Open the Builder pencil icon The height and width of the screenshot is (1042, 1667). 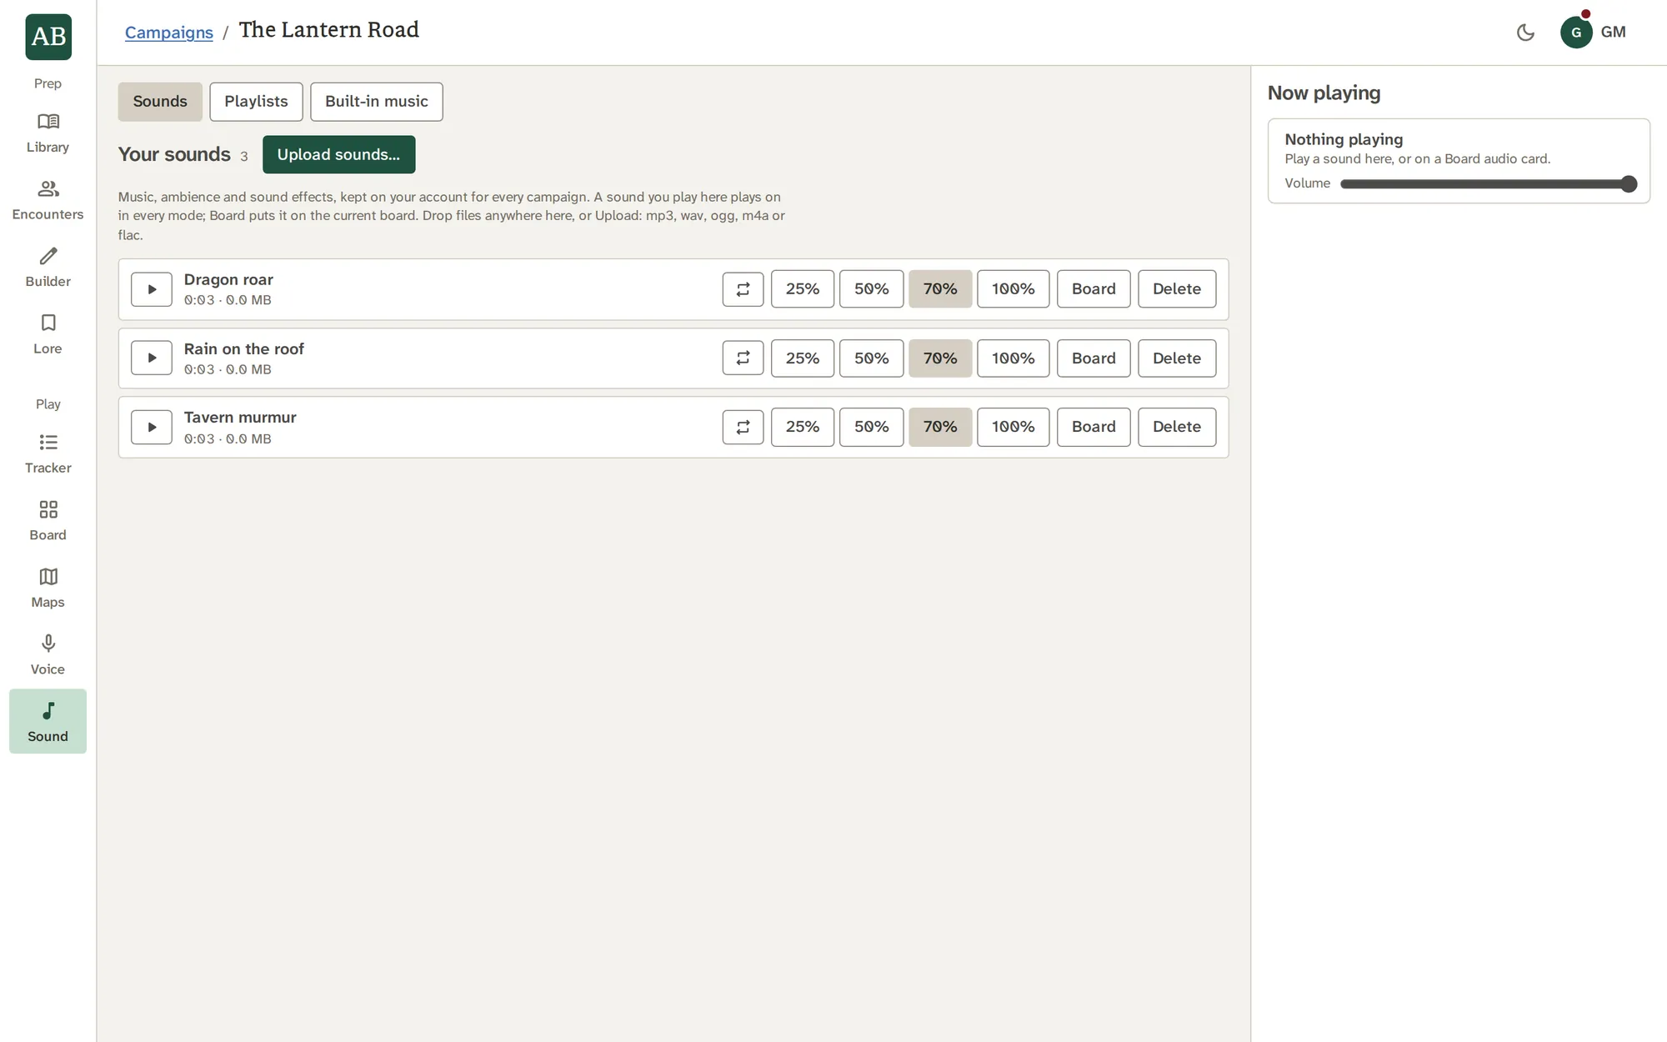(48, 268)
